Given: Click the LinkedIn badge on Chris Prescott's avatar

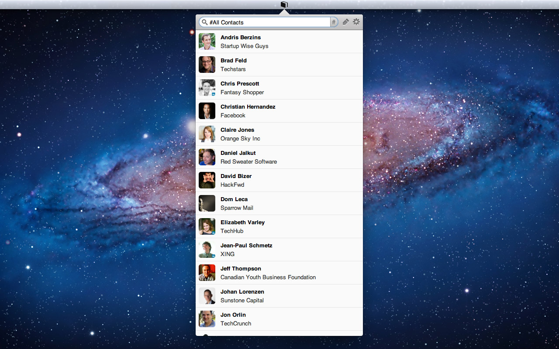Looking at the screenshot, I should (214, 94).
